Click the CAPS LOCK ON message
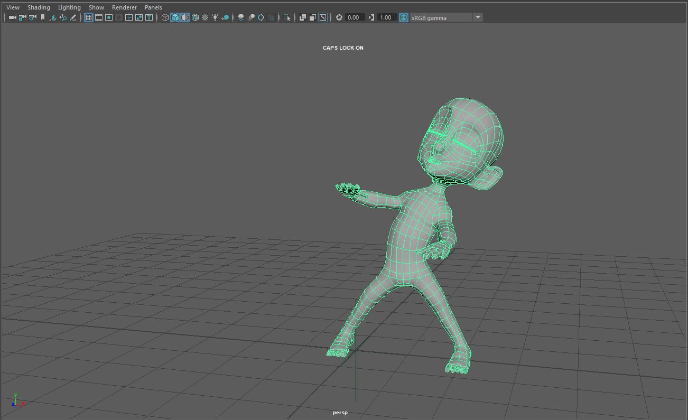This screenshot has width=688, height=420. pos(343,48)
